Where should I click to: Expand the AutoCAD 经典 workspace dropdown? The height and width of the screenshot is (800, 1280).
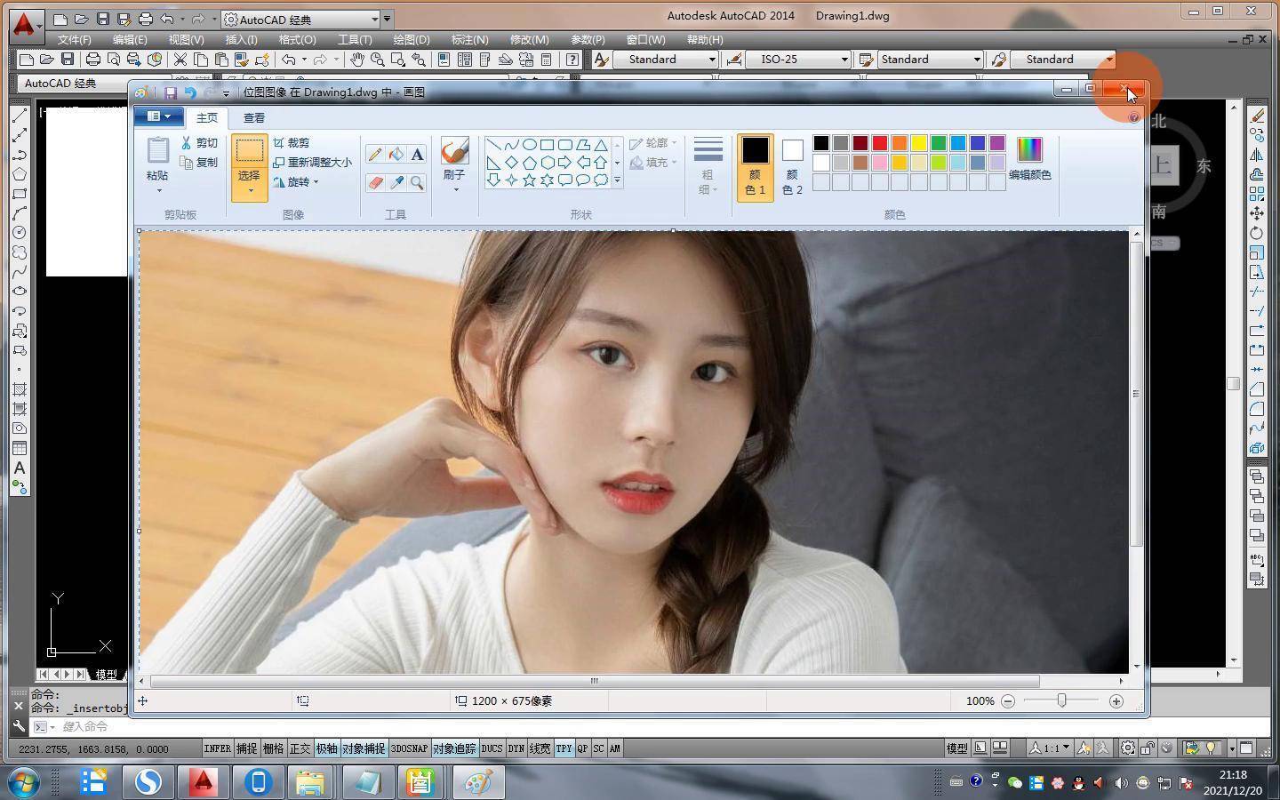[374, 19]
